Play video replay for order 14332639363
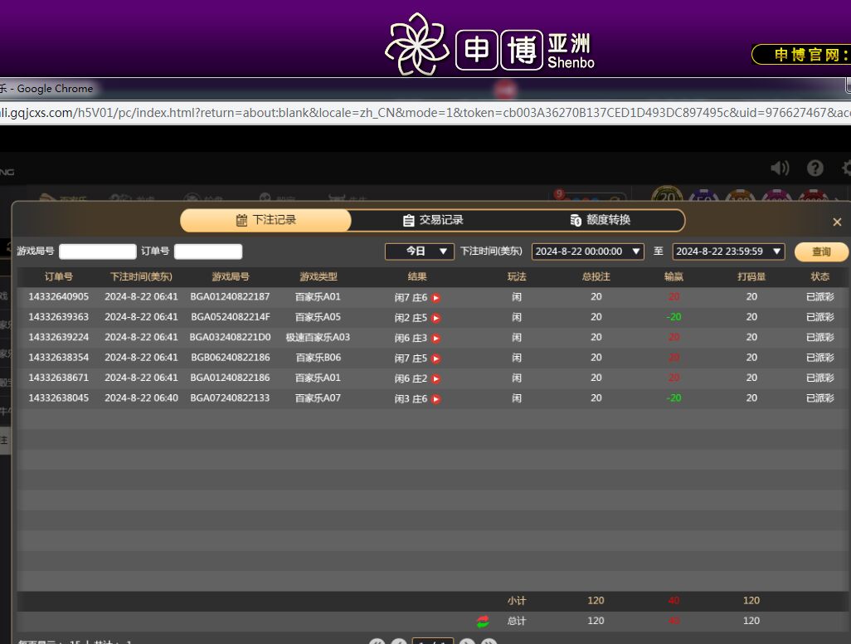This screenshot has width=851, height=644. [435, 318]
